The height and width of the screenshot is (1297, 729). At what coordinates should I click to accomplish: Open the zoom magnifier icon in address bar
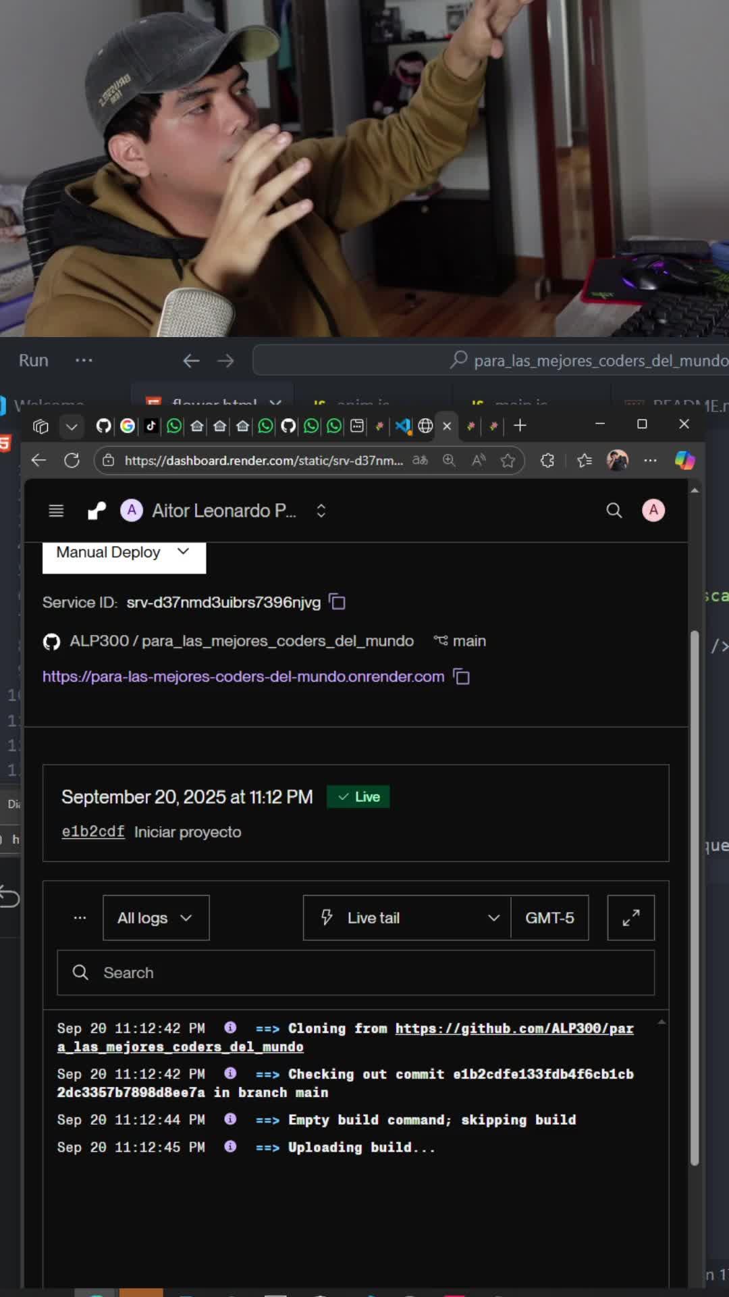(x=449, y=461)
